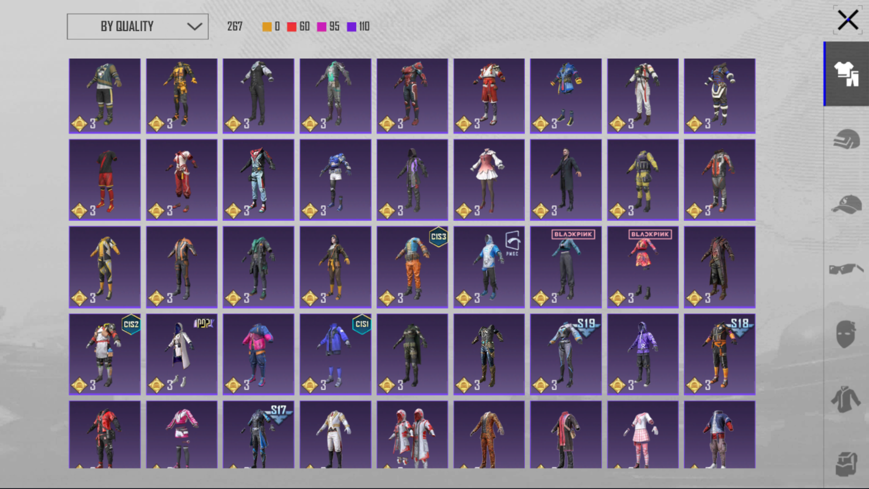Select the purple hoodie outfit
The image size is (869, 489).
click(x=643, y=355)
